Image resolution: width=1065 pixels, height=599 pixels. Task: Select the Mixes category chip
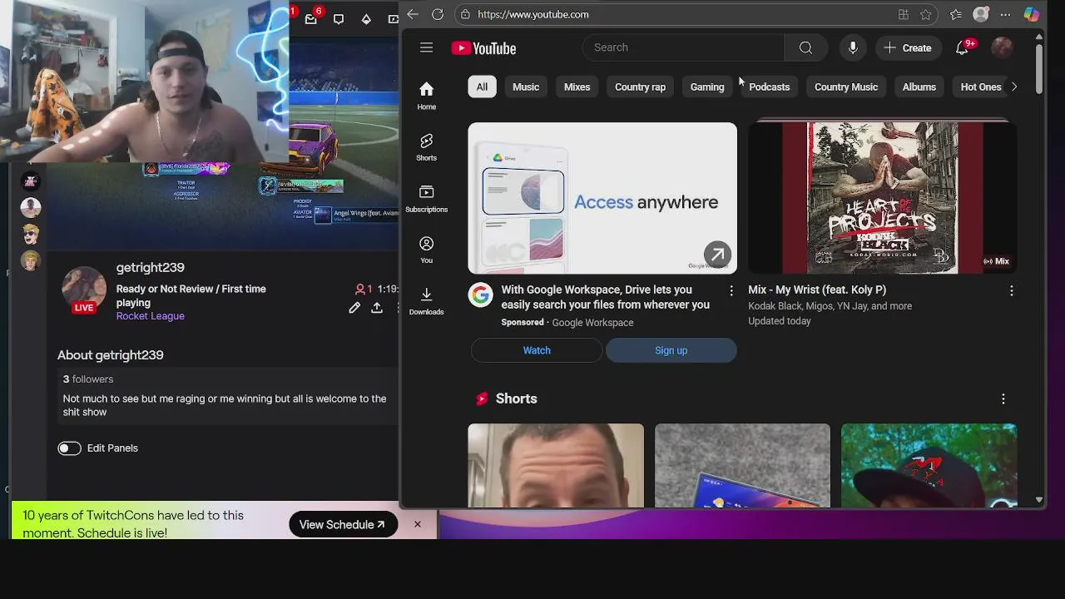pyautogui.click(x=577, y=87)
